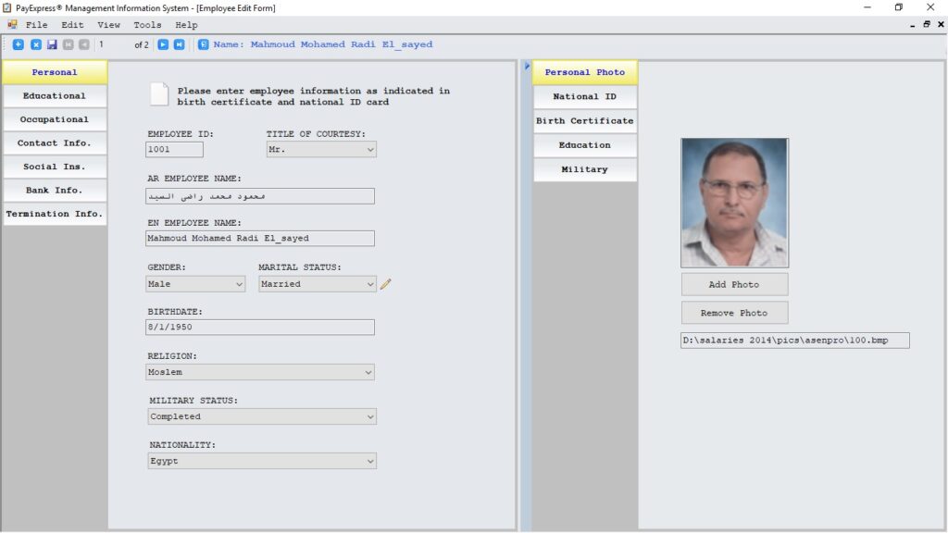Switch to the Occupational tab
Image resolution: width=948 pixels, height=533 pixels.
(x=55, y=119)
